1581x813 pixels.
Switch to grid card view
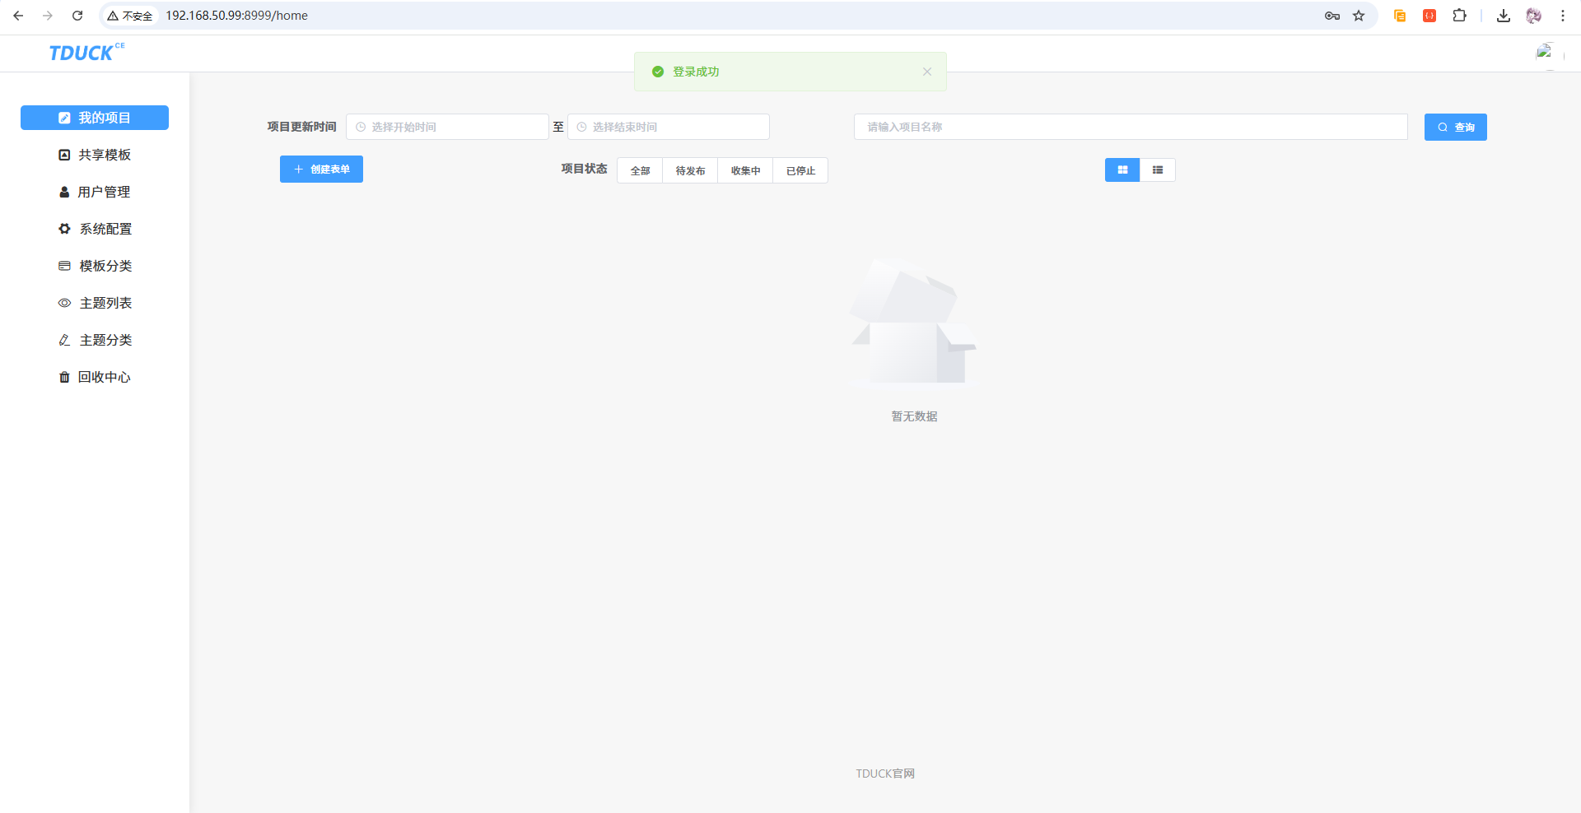click(x=1122, y=170)
